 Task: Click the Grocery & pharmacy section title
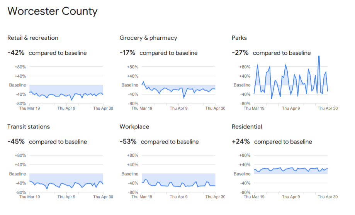pos(148,38)
